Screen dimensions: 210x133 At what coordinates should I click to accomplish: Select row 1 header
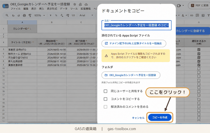4,29
